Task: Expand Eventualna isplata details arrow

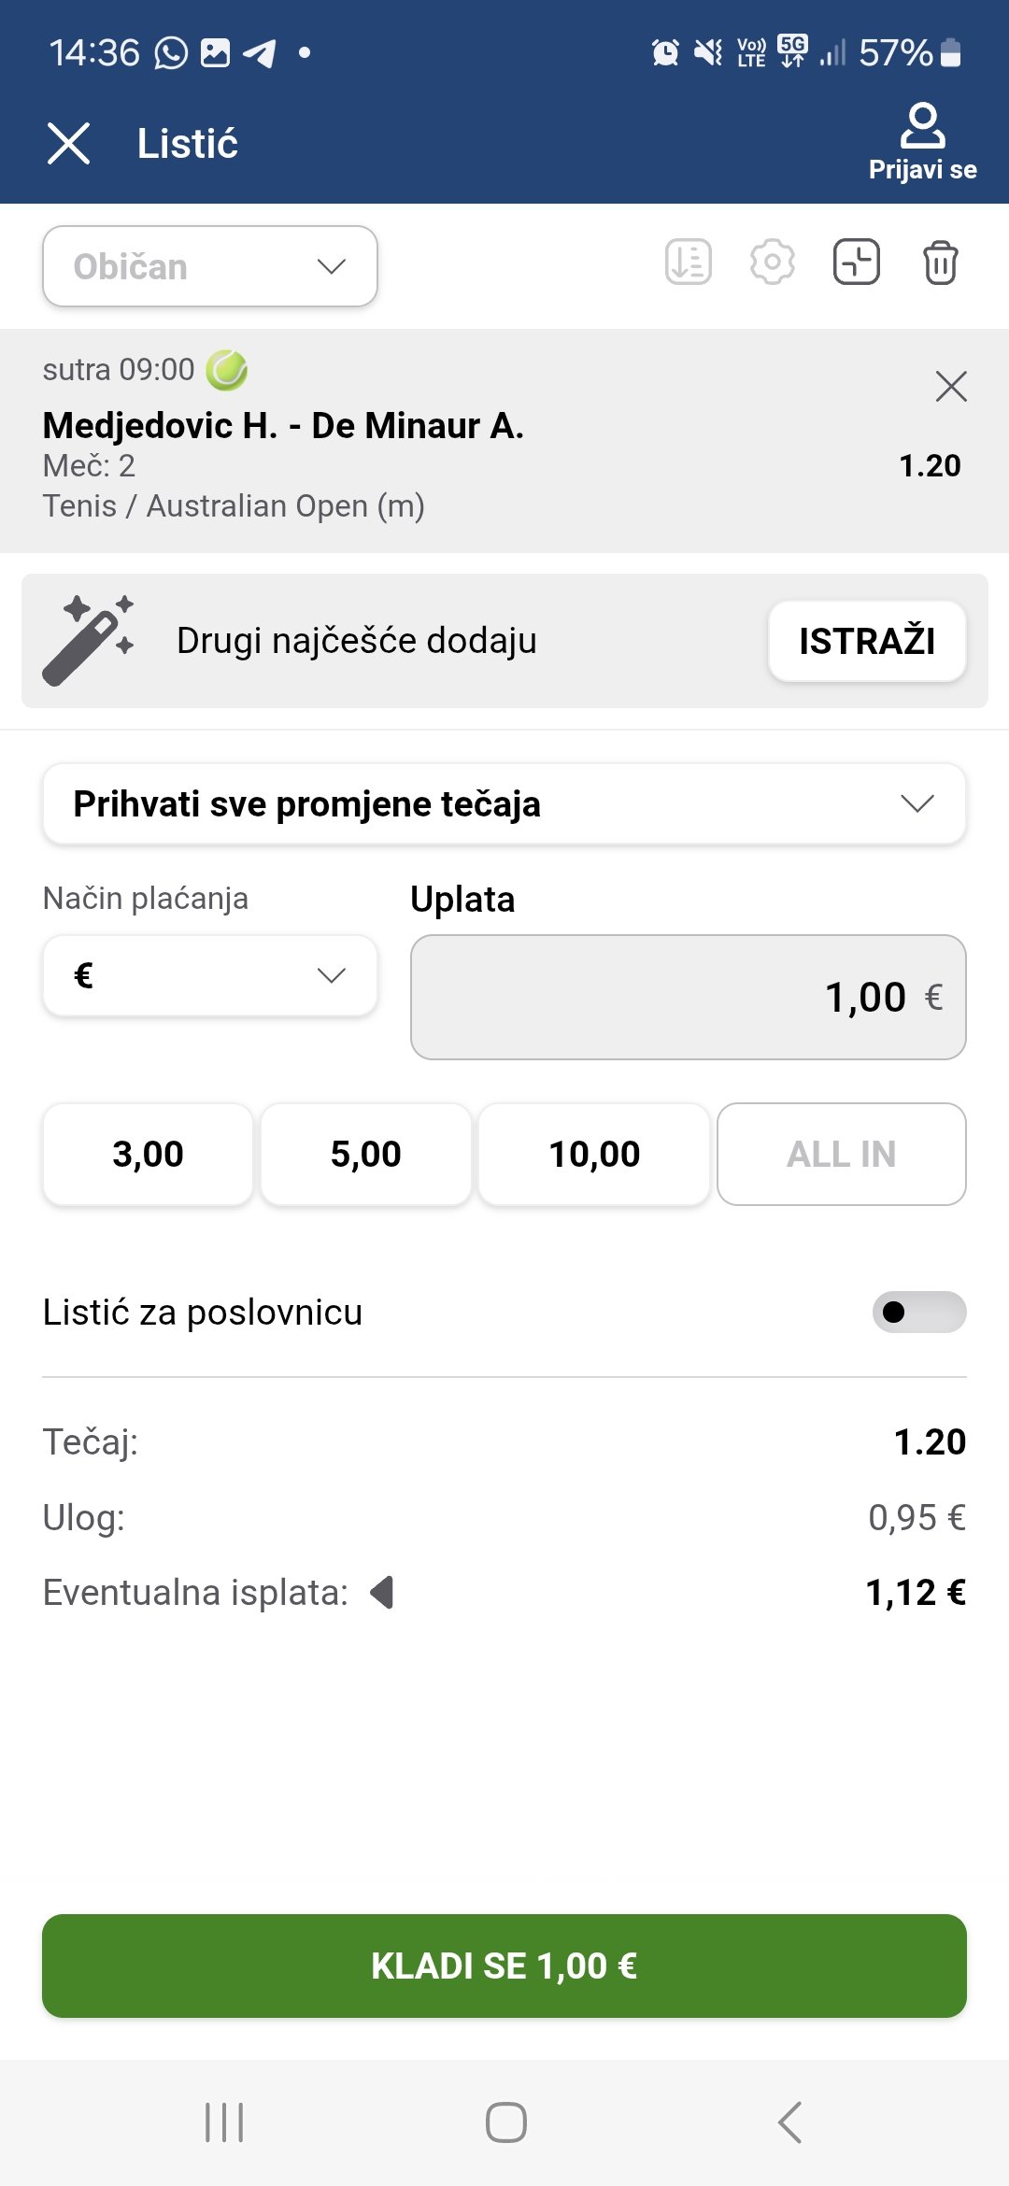Action: click(382, 1592)
